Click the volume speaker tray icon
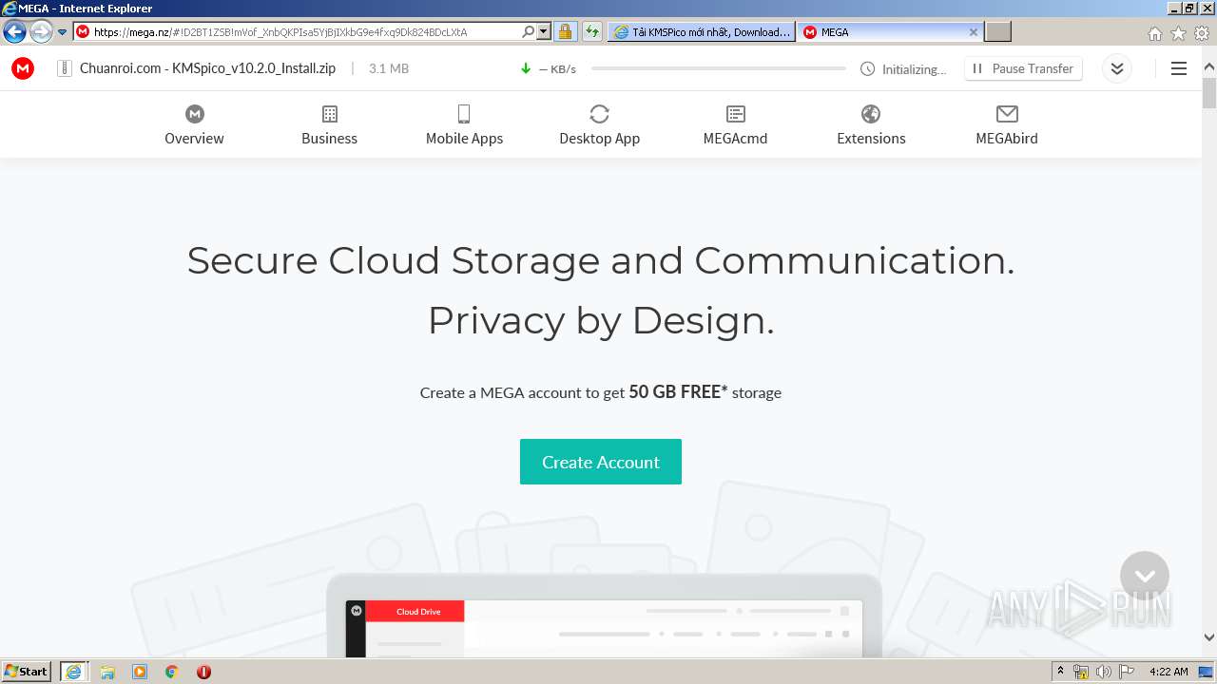 pos(1103,672)
